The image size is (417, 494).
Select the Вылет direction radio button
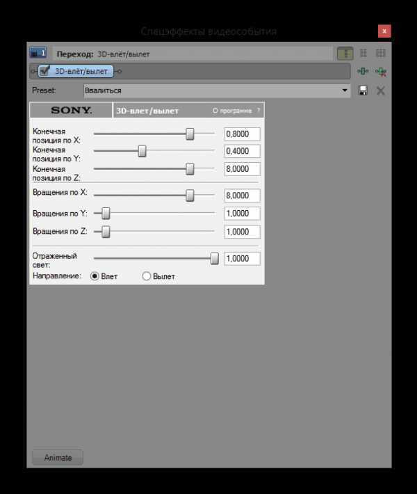click(147, 276)
